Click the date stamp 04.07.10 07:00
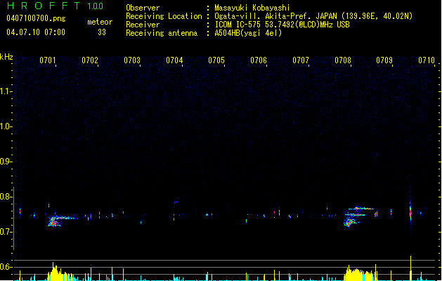 (x=36, y=32)
